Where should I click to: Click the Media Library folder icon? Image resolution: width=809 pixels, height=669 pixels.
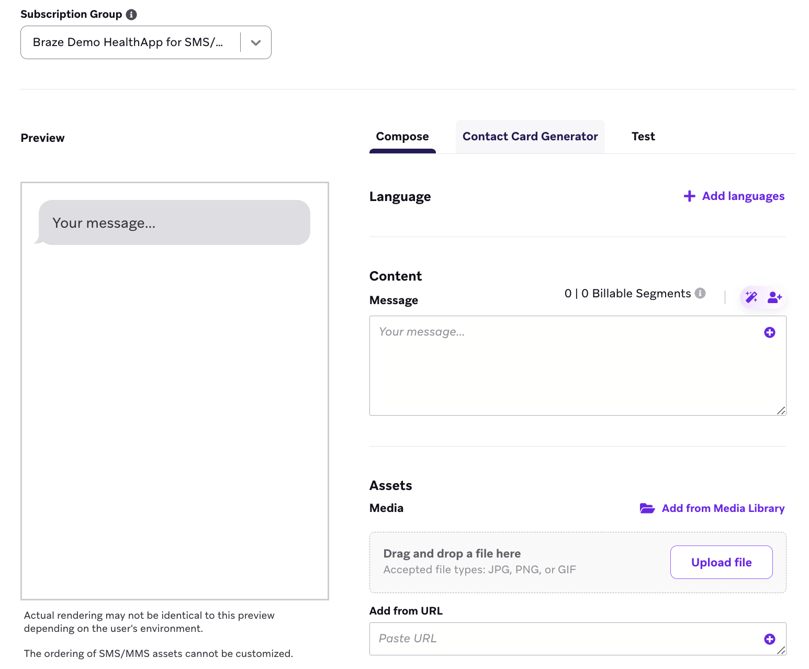[647, 508]
